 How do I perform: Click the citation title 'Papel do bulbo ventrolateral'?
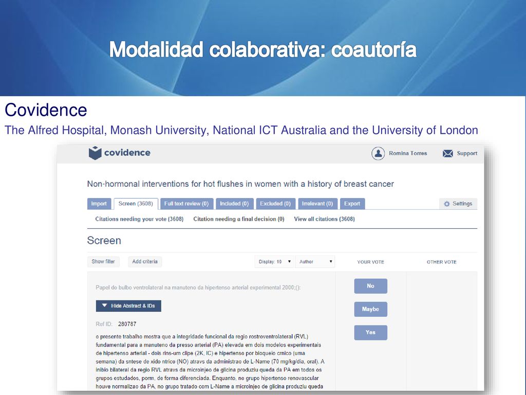point(198,288)
